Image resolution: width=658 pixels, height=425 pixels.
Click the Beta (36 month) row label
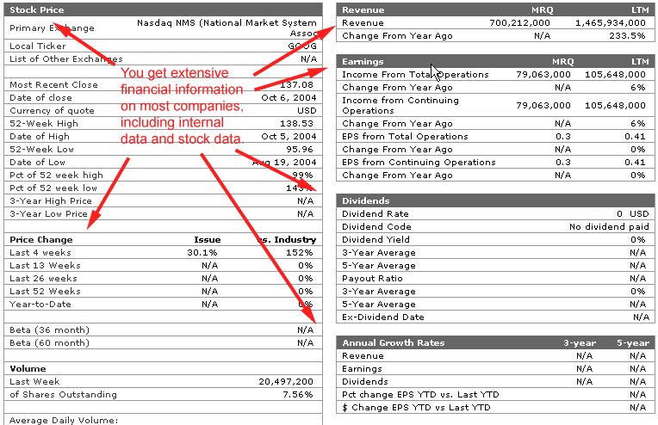pyautogui.click(x=49, y=330)
